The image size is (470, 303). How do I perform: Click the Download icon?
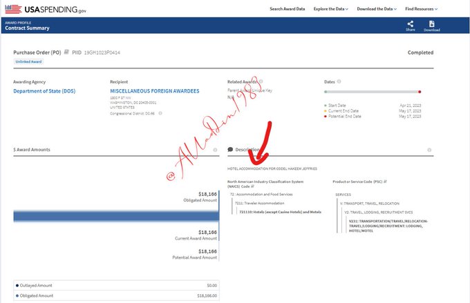(431, 24)
